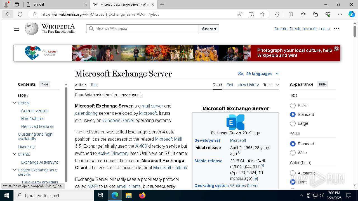Open the Active Directory link
The height and width of the screenshot is (201, 358).
point(113,153)
